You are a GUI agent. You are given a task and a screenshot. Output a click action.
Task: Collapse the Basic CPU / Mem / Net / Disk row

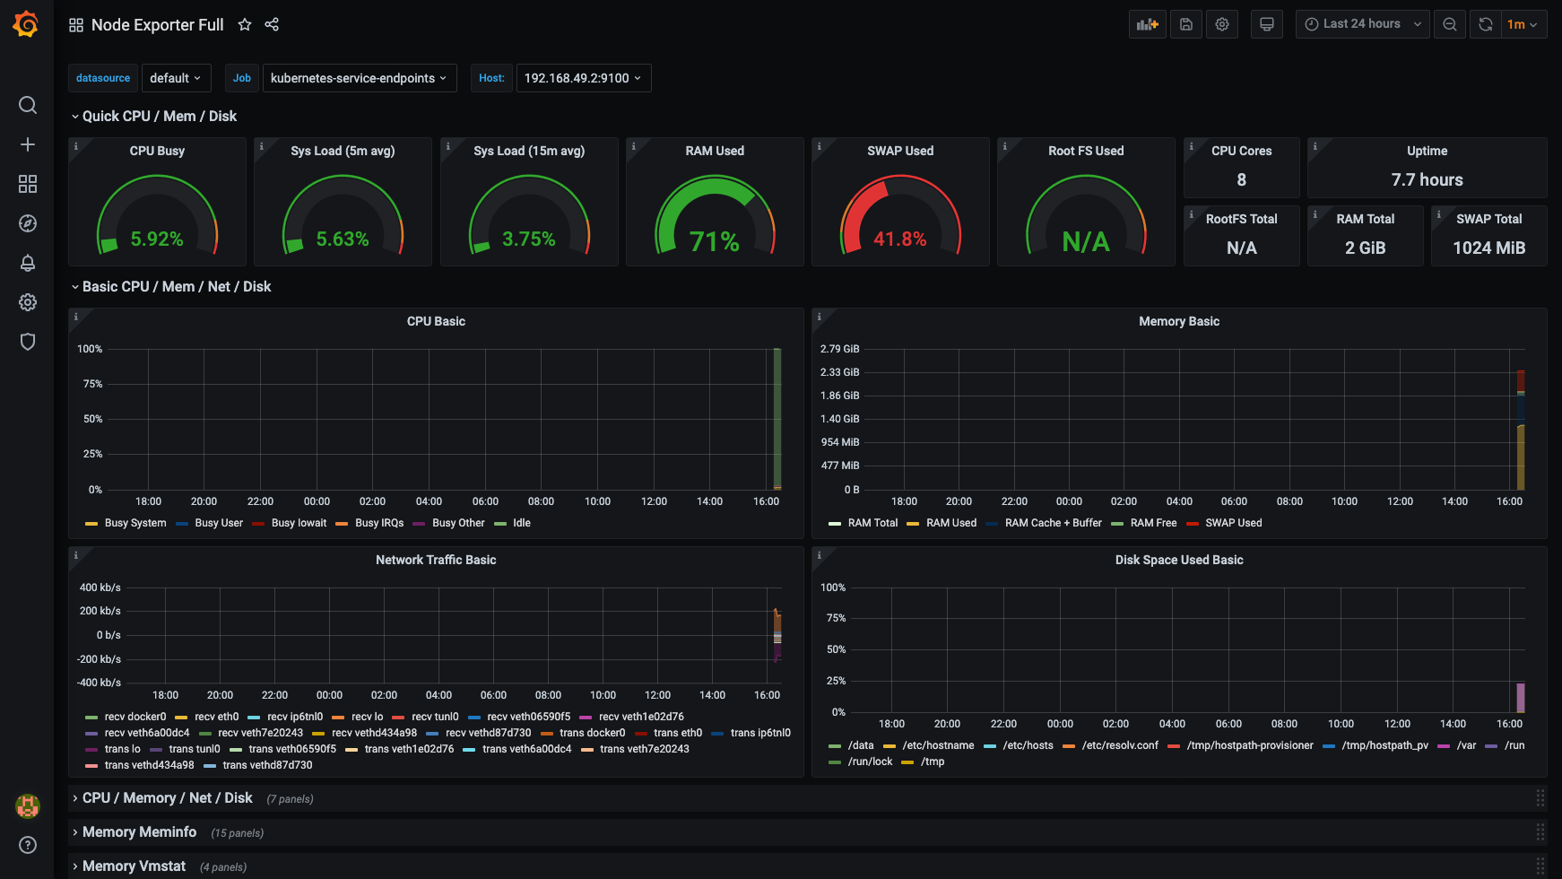point(177,287)
